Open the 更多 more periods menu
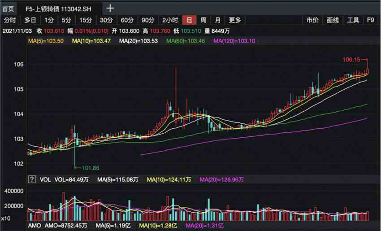 (x=235, y=20)
